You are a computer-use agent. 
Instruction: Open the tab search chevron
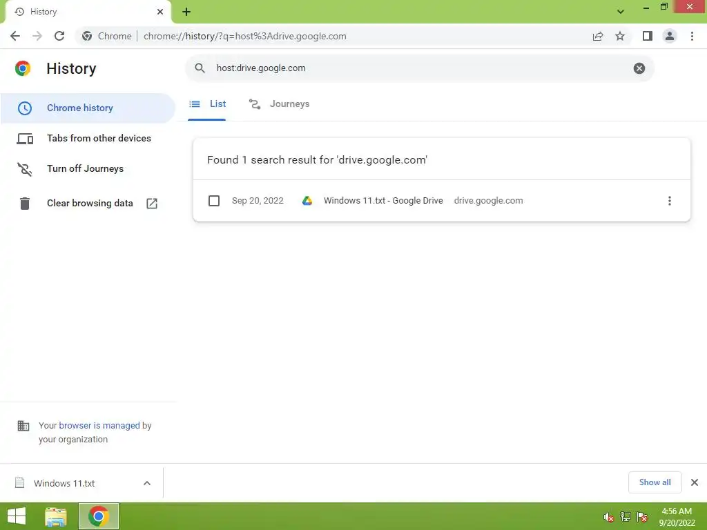pyautogui.click(x=621, y=12)
